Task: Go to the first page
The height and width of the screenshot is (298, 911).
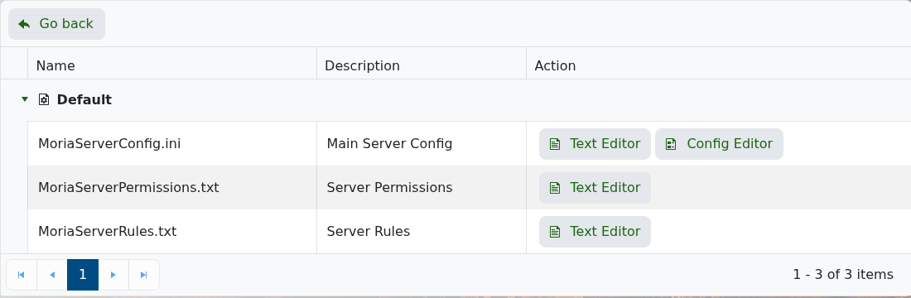Action: (22, 275)
